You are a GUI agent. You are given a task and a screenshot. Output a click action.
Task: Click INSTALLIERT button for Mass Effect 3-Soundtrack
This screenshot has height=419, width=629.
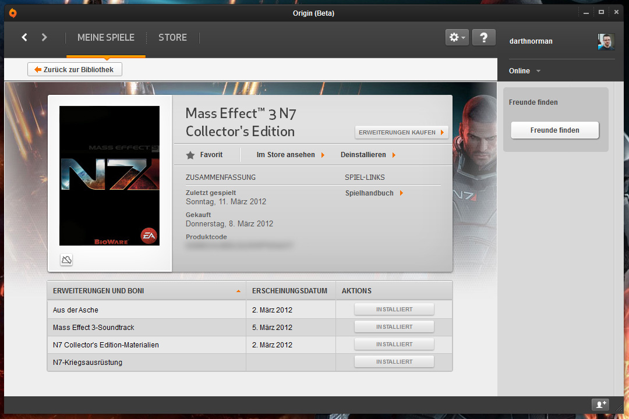click(394, 327)
